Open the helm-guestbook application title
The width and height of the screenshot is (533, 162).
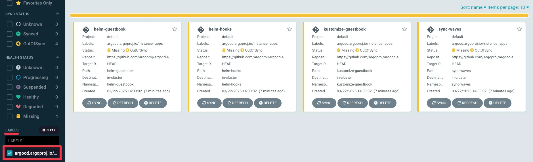(x=110, y=29)
